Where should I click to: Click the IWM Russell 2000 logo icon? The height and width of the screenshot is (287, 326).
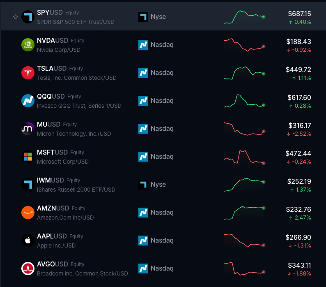coord(28,185)
